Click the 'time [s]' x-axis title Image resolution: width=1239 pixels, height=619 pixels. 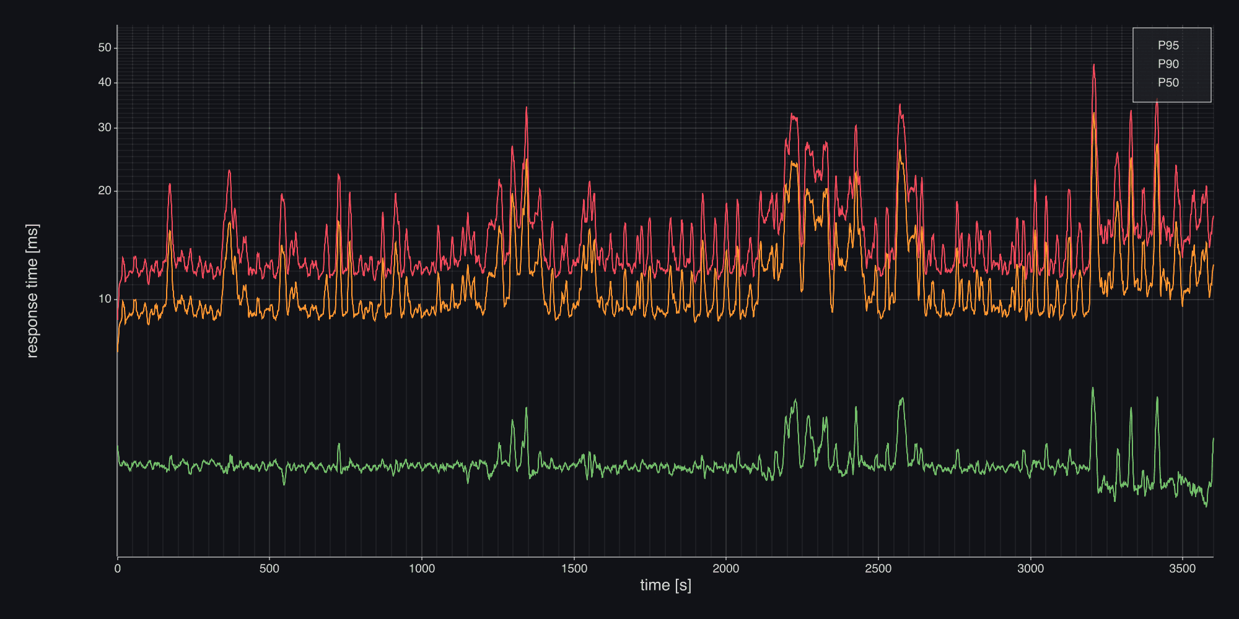tap(665, 585)
